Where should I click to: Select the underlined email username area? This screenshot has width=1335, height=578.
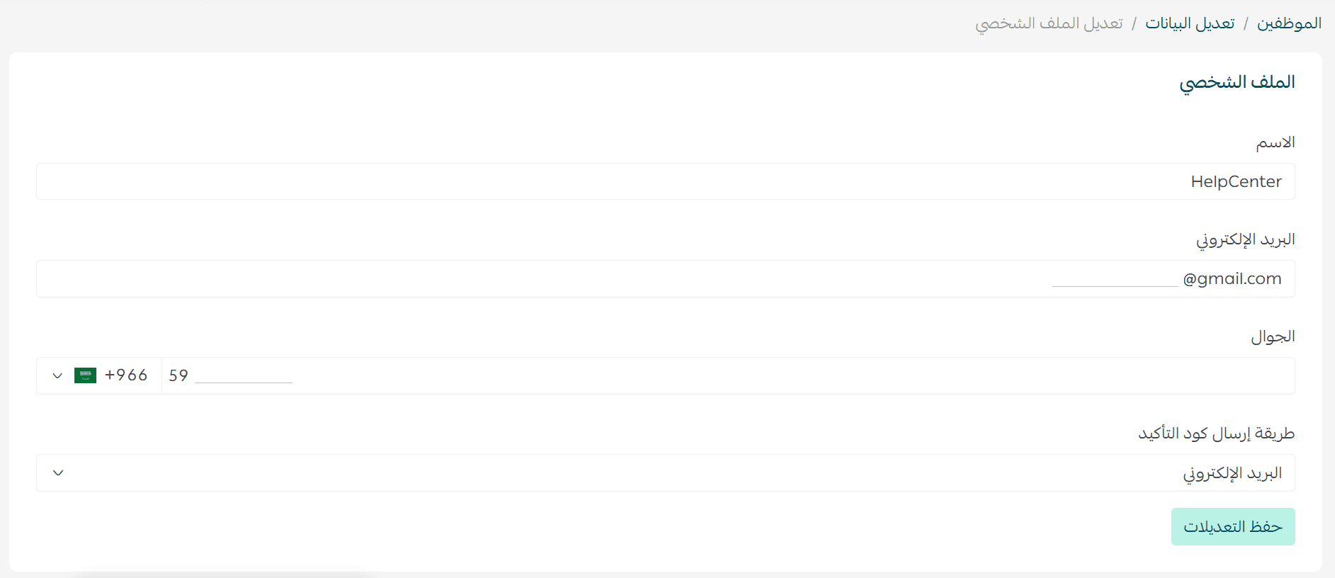(1115, 278)
